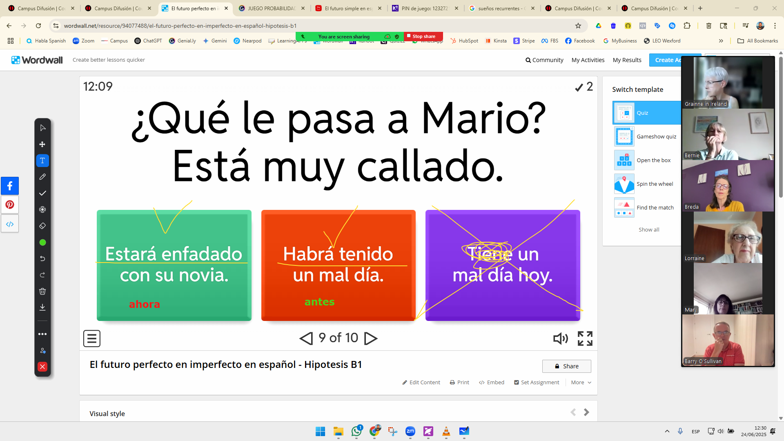Open a new browser tab

700,8
